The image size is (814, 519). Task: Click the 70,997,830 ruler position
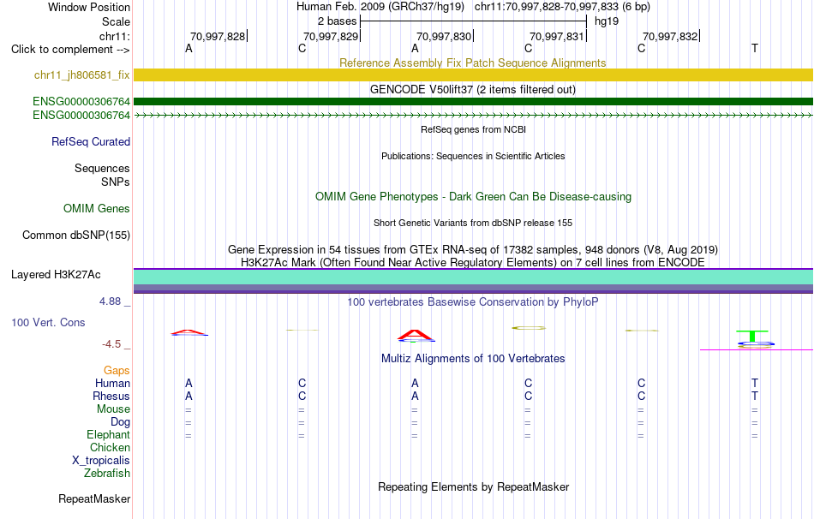444,36
